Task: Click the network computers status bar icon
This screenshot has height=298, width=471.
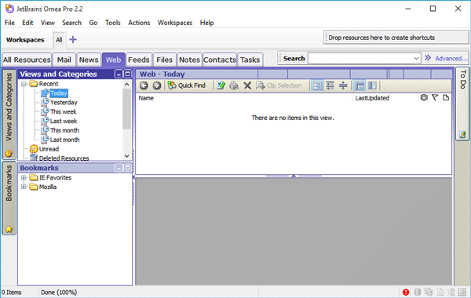Action: pyautogui.click(x=429, y=292)
